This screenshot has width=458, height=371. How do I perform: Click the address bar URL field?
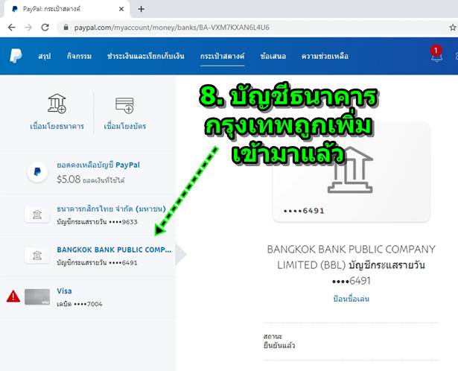point(254,28)
